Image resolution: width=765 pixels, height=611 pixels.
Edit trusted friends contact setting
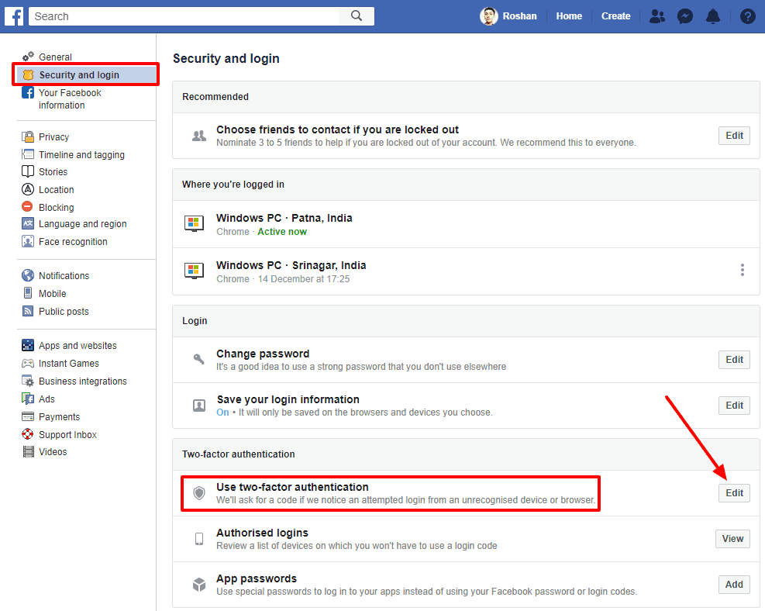point(734,136)
